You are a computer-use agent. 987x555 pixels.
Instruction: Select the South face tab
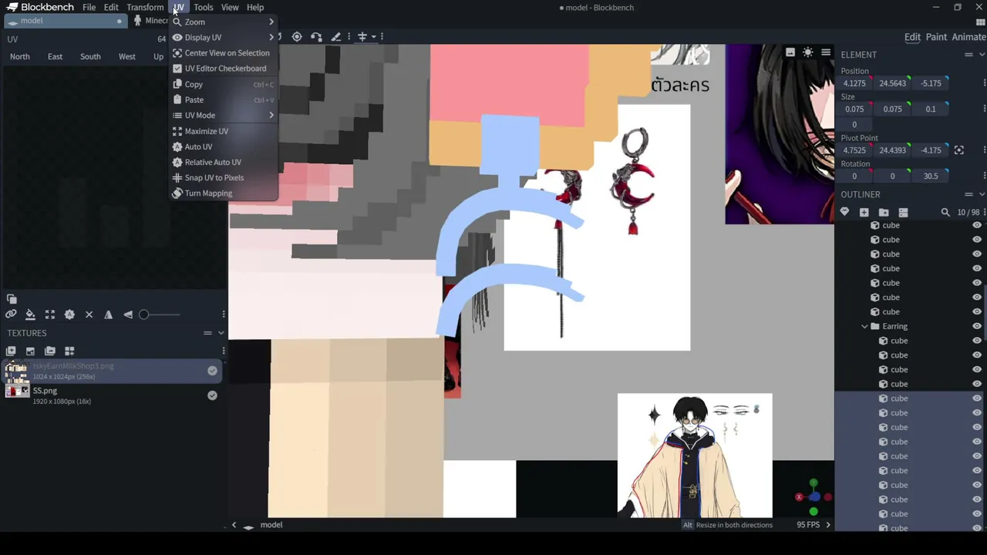coord(90,56)
